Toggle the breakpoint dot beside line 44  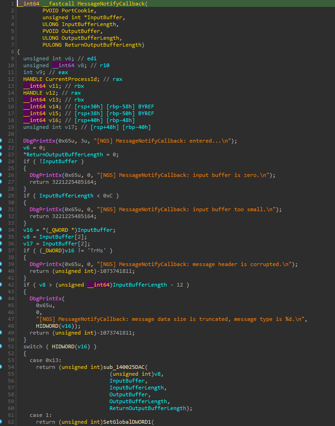(1, 298)
